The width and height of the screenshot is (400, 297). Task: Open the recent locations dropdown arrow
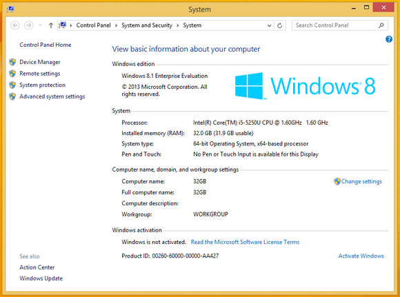(x=40, y=25)
